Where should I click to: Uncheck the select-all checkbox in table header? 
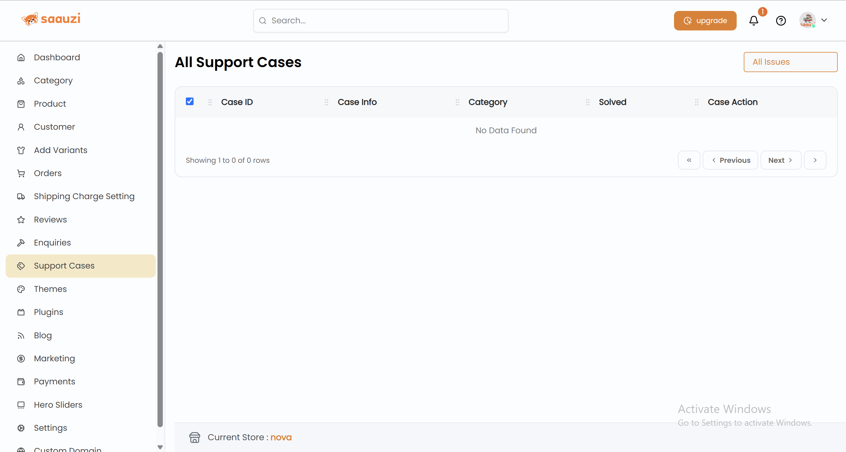189,101
